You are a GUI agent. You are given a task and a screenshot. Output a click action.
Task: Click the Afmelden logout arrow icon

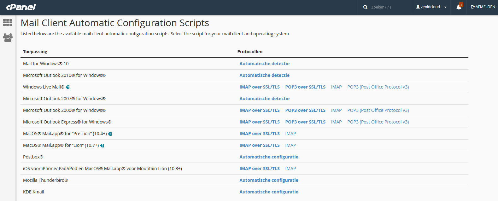pyautogui.click(x=473, y=7)
